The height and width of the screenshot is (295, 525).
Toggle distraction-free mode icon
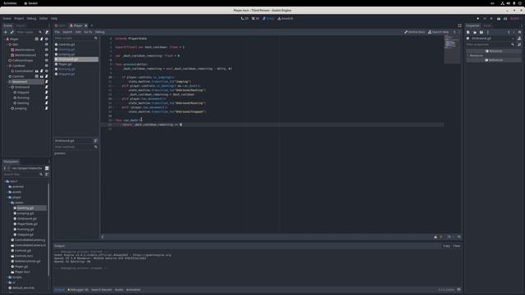(x=459, y=25)
